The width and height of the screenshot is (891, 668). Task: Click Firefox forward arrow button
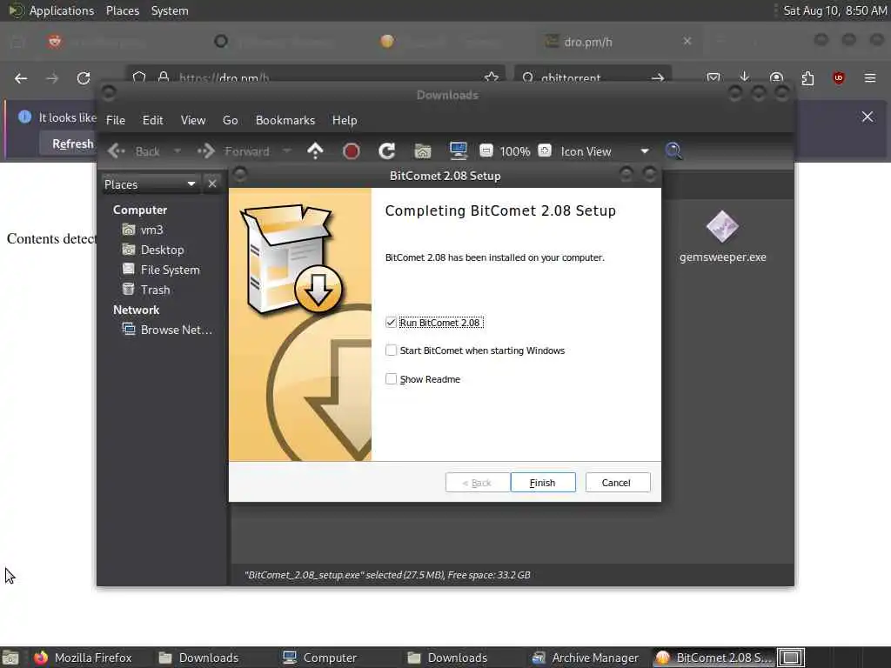point(52,78)
